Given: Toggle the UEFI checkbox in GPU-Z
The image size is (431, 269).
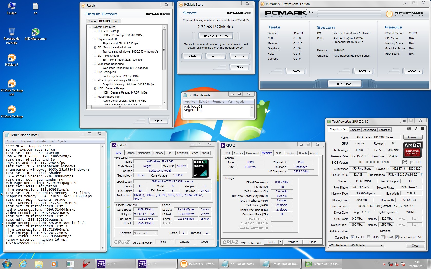Looking at the screenshot, I should click(x=412, y=162).
